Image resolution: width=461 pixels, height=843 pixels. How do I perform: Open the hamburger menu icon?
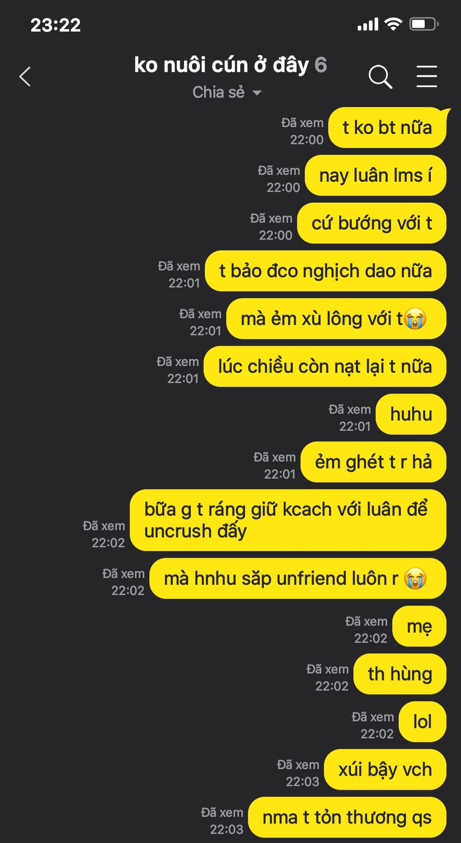tap(427, 76)
